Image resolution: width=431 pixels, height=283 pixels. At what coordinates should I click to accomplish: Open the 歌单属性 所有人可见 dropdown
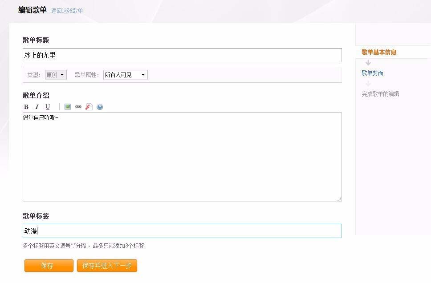click(x=126, y=75)
